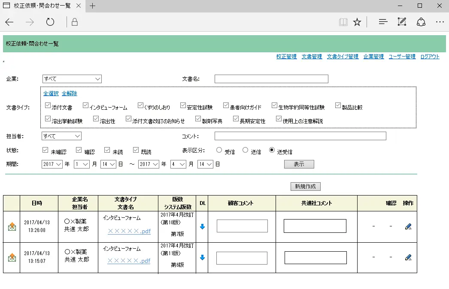The image size is (449, 289).
Task: Reload the page with the refresh icon
Action: coord(50,22)
